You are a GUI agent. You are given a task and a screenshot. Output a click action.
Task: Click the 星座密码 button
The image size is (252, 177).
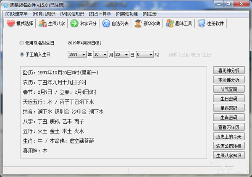click(229, 108)
